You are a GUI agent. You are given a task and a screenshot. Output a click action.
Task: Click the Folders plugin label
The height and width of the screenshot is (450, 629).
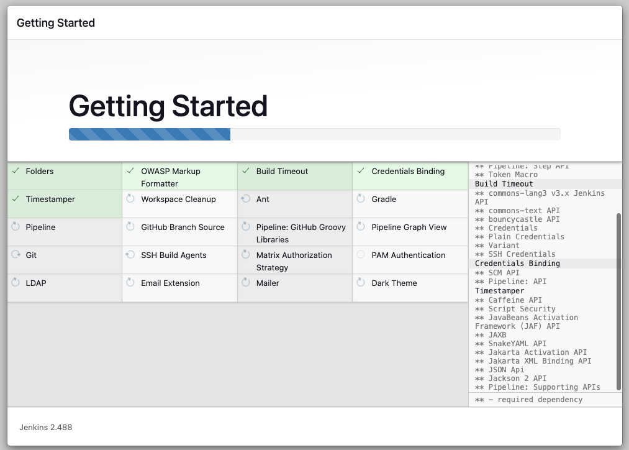[x=40, y=171]
